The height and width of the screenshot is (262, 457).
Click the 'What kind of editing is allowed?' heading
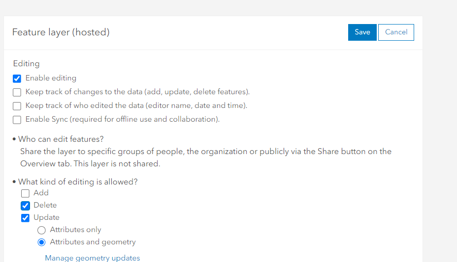click(78, 182)
